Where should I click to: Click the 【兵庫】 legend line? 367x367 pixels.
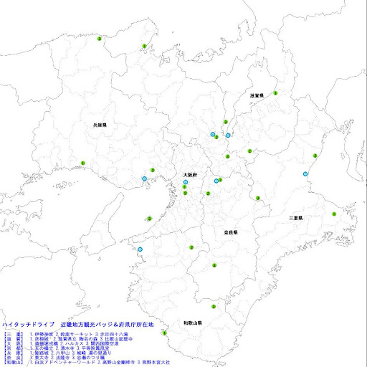(58, 353)
